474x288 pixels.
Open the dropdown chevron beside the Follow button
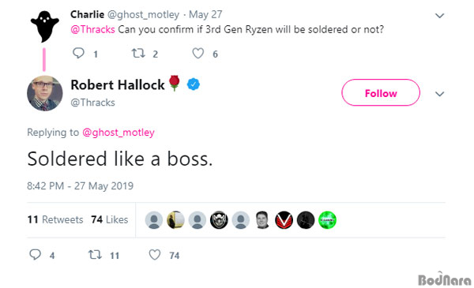(439, 94)
